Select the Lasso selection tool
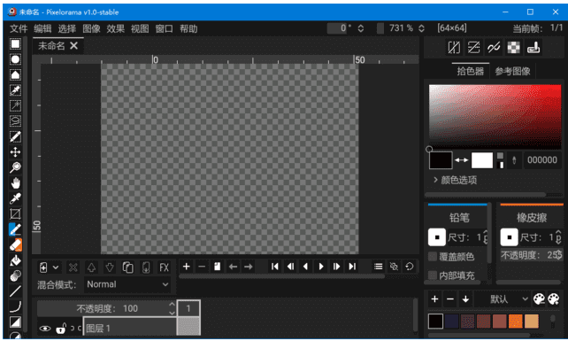The width and height of the screenshot is (568, 341). pos(15,120)
